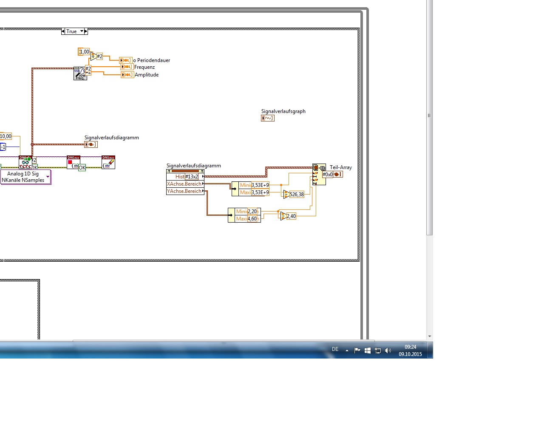Screen dimensions: 544x435
Task: Open the case structure selector dropdown arrow
Action: (82, 31)
